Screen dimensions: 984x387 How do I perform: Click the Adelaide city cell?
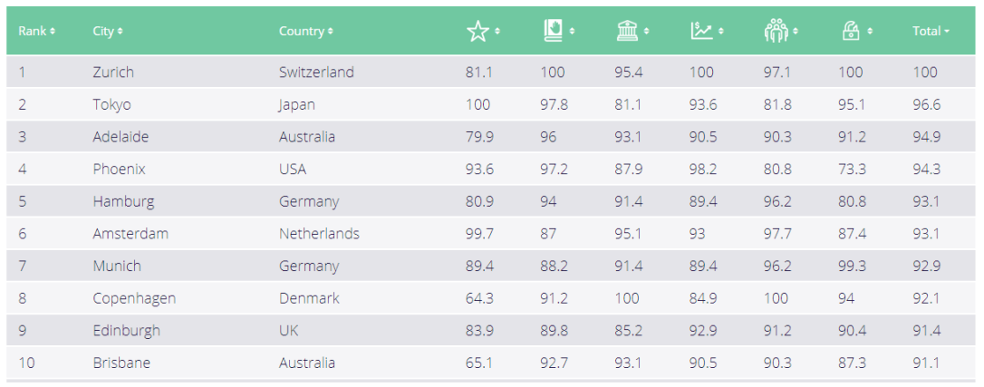click(x=121, y=137)
